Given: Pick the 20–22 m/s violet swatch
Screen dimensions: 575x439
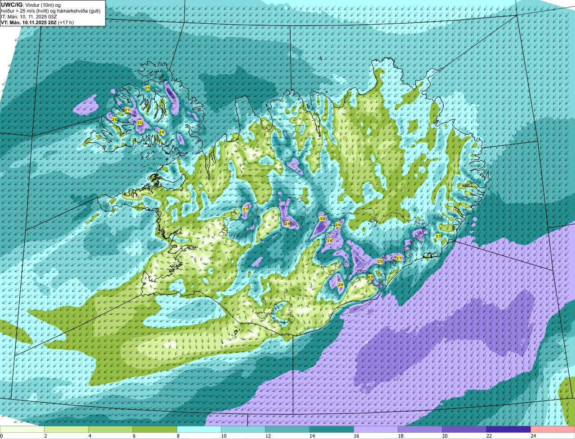Looking at the screenshot, I should coord(464,429).
